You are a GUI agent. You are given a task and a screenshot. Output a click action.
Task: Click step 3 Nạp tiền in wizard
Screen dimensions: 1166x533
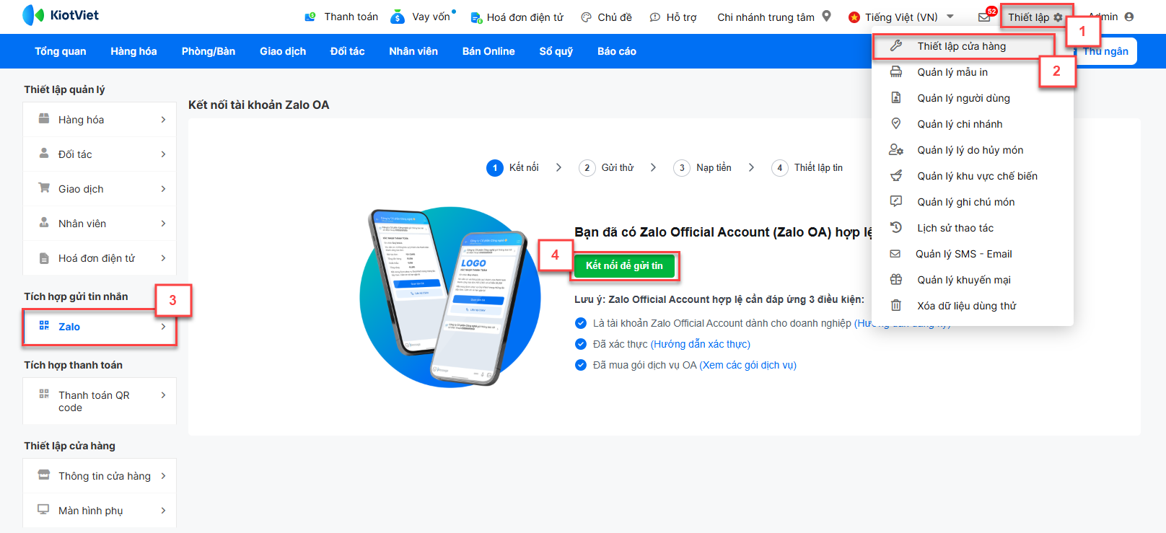point(702,167)
